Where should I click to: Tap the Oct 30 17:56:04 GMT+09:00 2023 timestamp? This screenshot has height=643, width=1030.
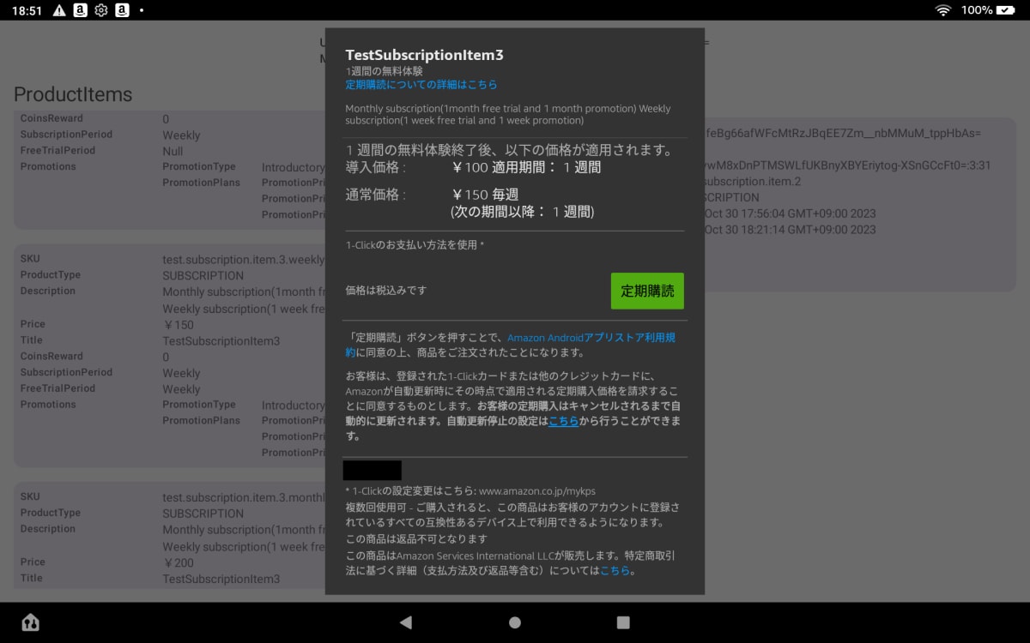[791, 213]
